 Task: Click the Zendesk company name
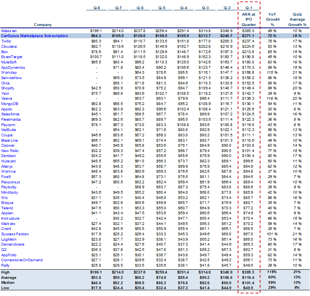click(8, 156)
